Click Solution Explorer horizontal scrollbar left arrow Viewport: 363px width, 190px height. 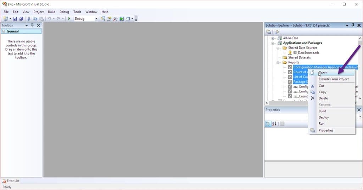tap(267, 102)
